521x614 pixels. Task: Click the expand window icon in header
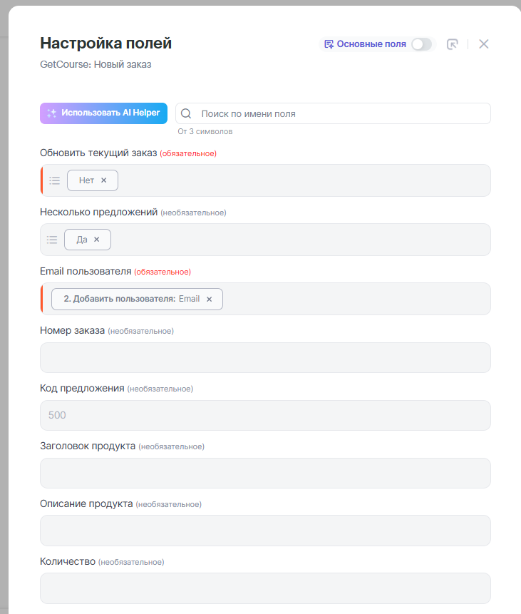pyautogui.click(x=452, y=44)
